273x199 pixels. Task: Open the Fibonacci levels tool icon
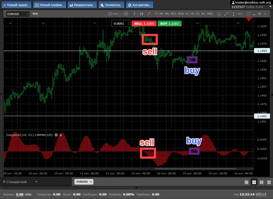pos(219,14)
